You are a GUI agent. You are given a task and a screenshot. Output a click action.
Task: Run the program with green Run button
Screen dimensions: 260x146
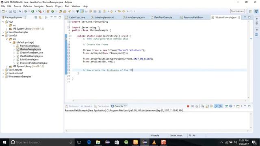pos(32,11)
